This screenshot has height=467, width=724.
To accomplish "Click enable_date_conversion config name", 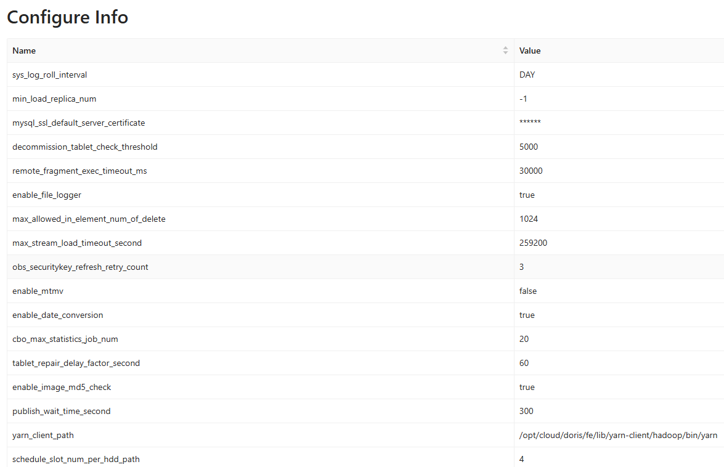I will pyautogui.click(x=58, y=315).
